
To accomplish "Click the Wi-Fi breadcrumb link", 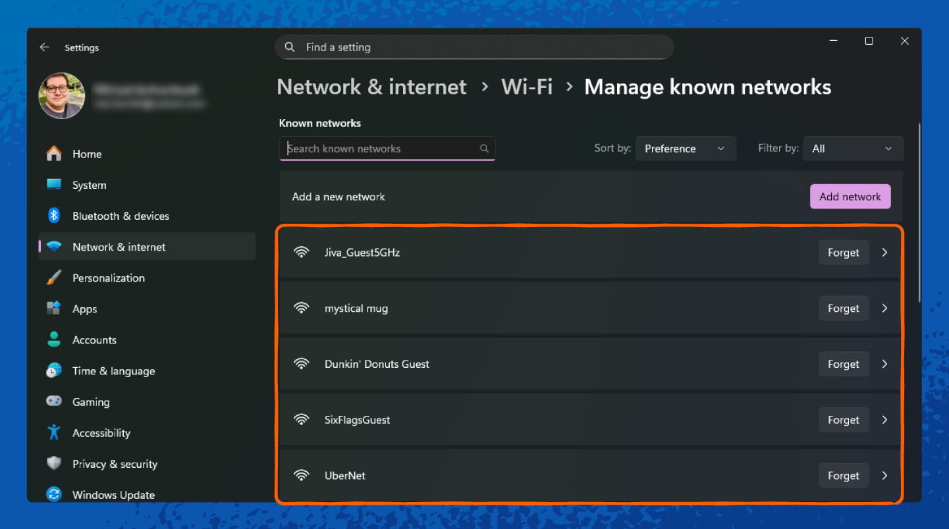I will 526,87.
